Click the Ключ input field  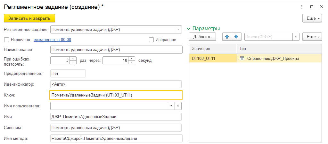pos(116,95)
